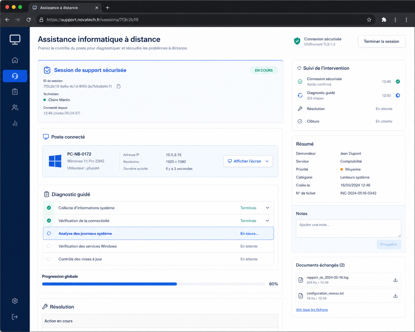Reload the page
Image resolution: width=415 pixels, height=332 pixels.
29,20
